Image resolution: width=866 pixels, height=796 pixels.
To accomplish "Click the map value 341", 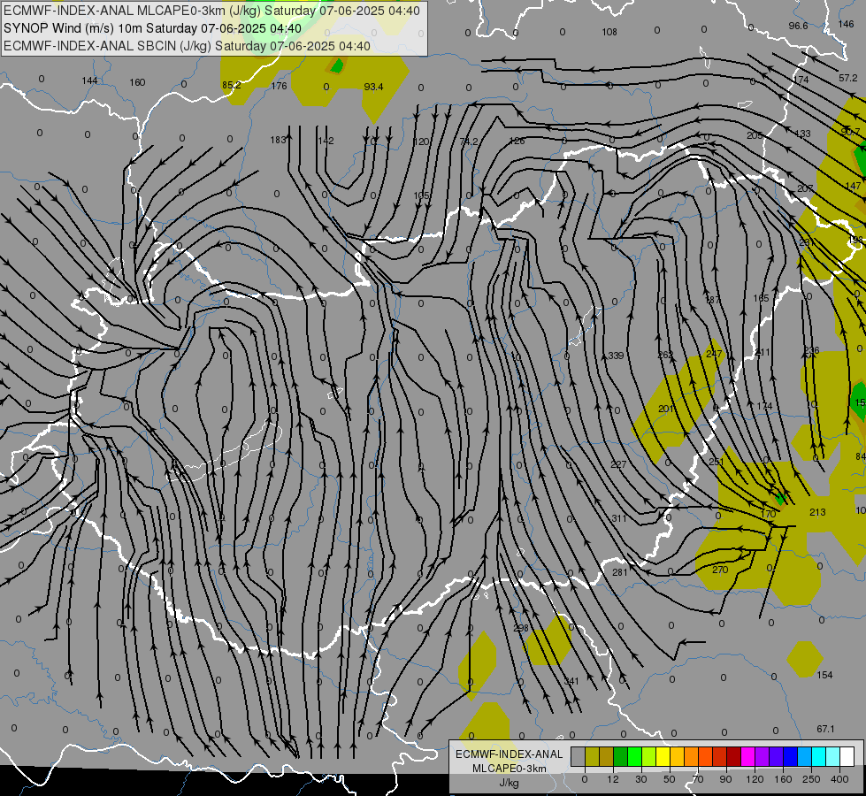I will tap(571, 681).
